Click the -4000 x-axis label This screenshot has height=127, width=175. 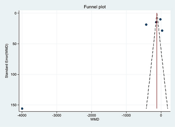pos(22,115)
